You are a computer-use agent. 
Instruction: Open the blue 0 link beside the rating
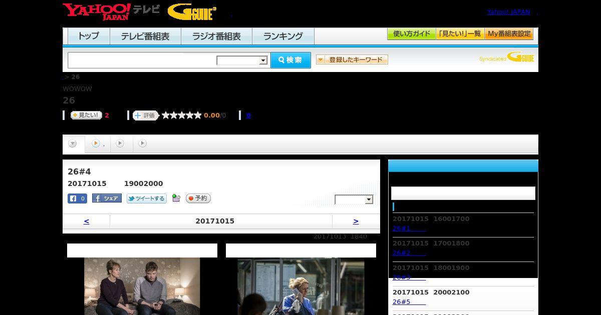(248, 115)
